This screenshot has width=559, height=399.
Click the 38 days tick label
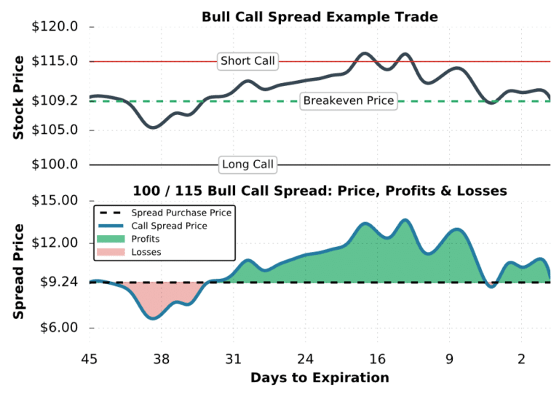click(162, 359)
